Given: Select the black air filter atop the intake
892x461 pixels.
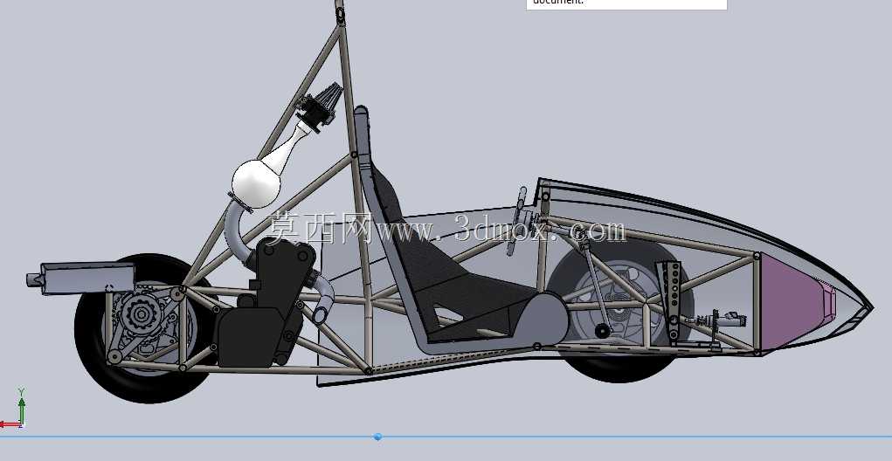Looking at the screenshot, I should pos(320,107).
